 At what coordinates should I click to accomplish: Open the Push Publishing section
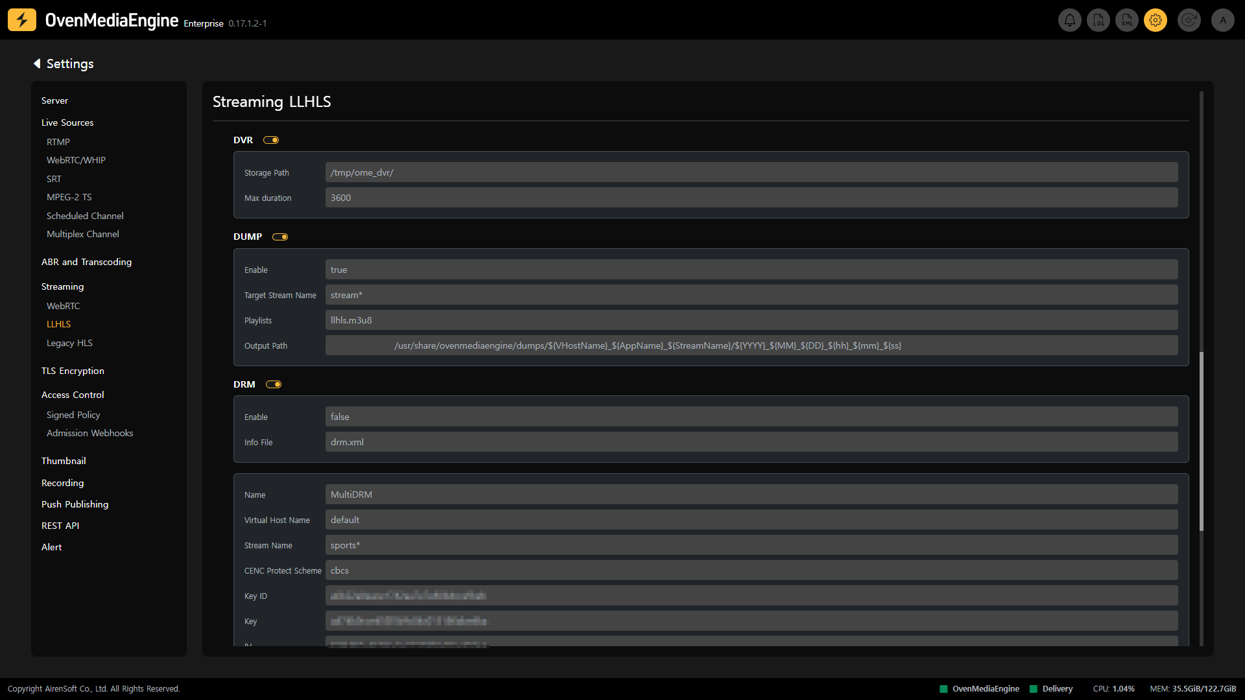(x=75, y=504)
